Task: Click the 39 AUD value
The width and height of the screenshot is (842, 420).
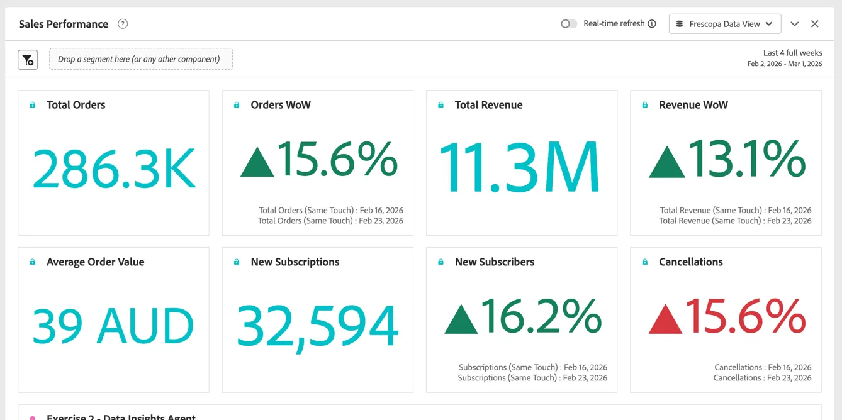Action: pos(113,326)
